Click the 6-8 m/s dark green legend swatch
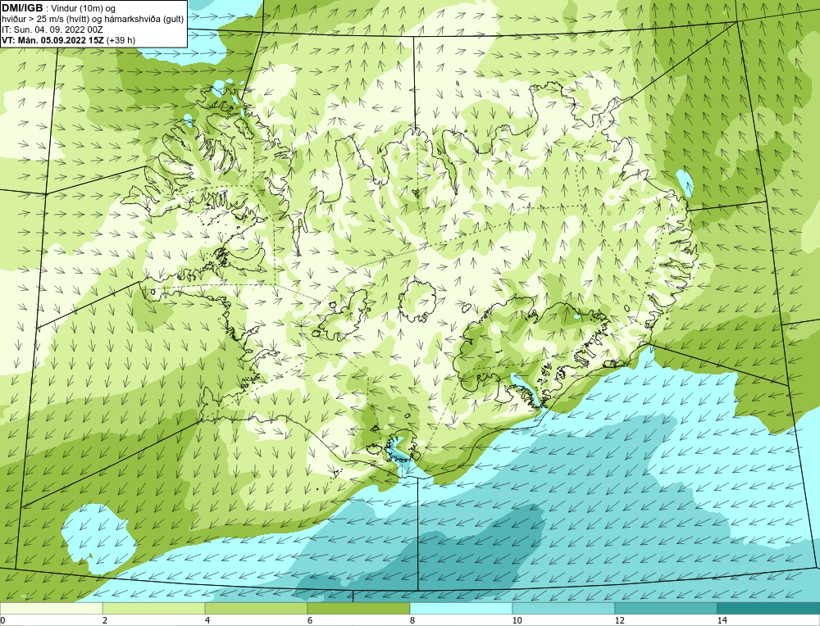Viewport: 820px width, 626px height. click(x=359, y=608)
